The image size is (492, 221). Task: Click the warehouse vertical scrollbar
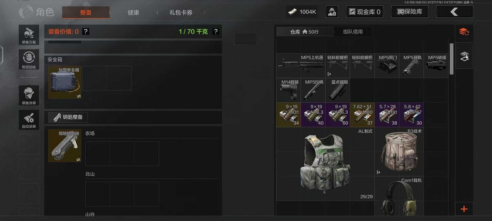tap(451, 59)
